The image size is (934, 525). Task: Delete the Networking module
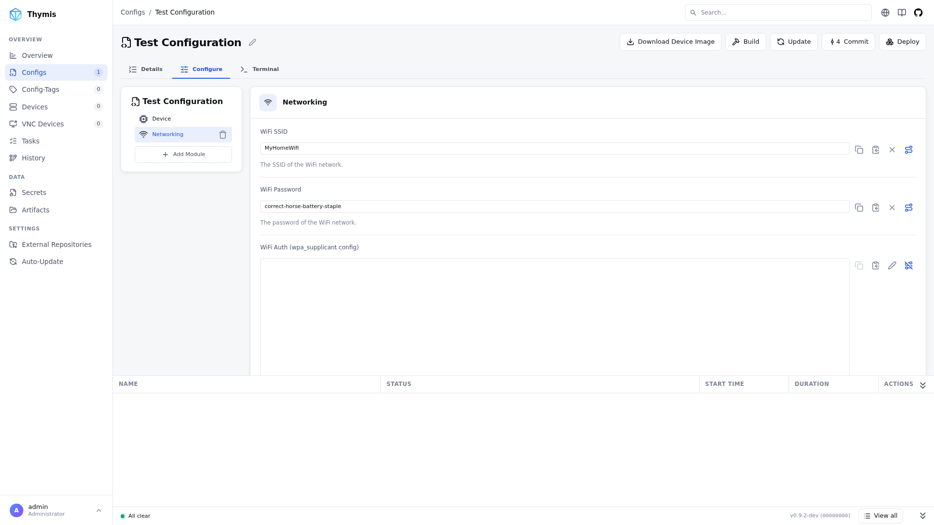223,135
